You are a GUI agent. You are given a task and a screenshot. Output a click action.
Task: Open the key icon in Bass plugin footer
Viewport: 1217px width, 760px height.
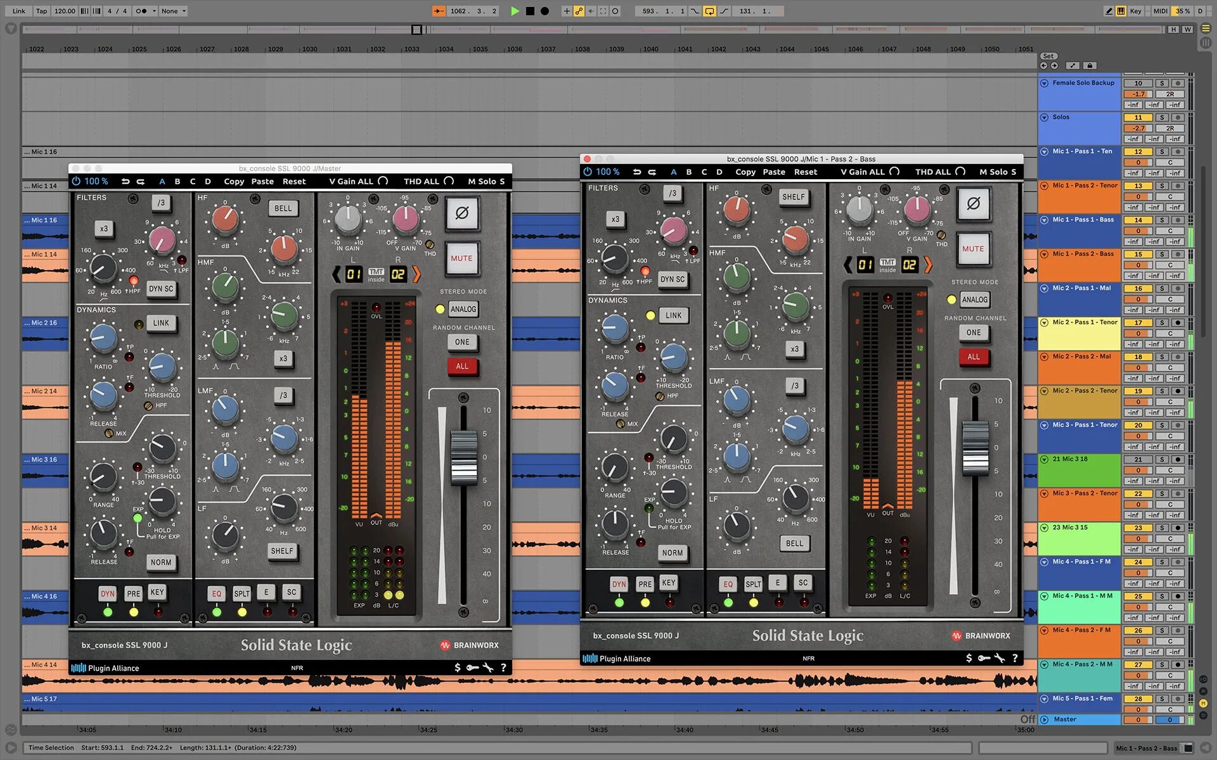tap(984, 658)
